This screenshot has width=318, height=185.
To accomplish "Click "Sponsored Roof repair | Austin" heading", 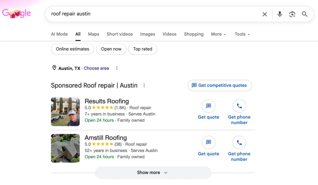I will point(94,86).
